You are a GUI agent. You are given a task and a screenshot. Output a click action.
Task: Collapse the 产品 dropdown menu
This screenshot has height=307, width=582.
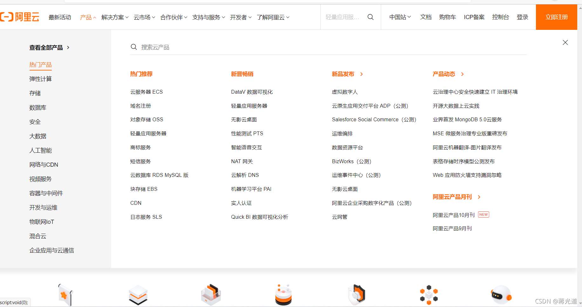pos(88,17)
